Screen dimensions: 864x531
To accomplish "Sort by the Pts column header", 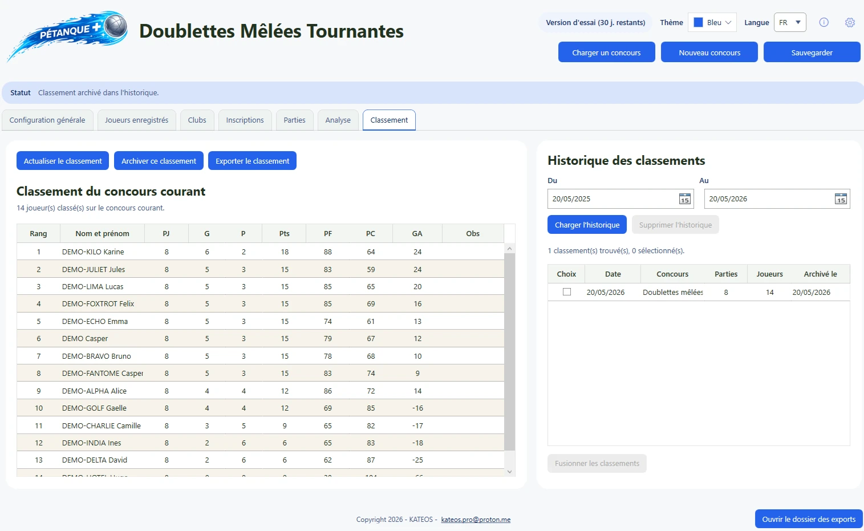I will (284, 233).
